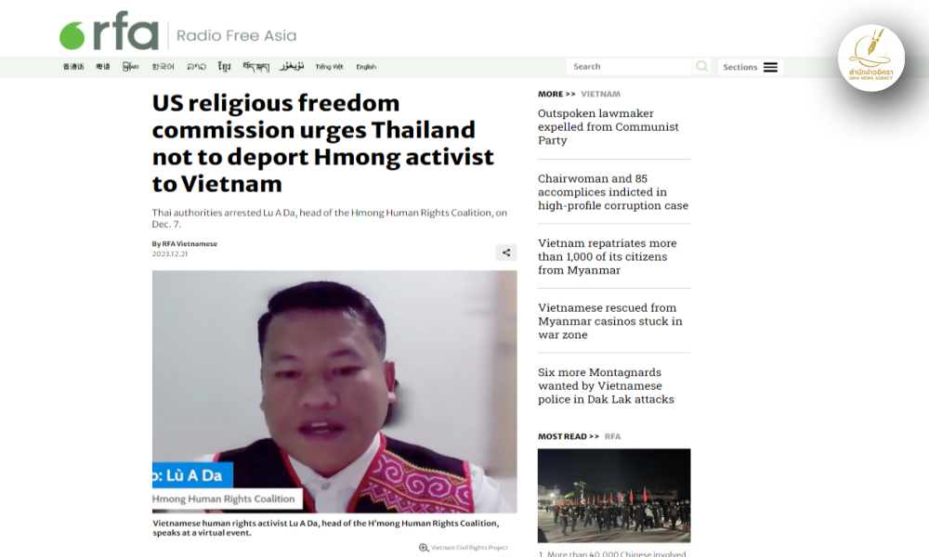This screenshot has width=929, height=557.
Task: Select the Korean language link
Action: [x=163, y=67]
